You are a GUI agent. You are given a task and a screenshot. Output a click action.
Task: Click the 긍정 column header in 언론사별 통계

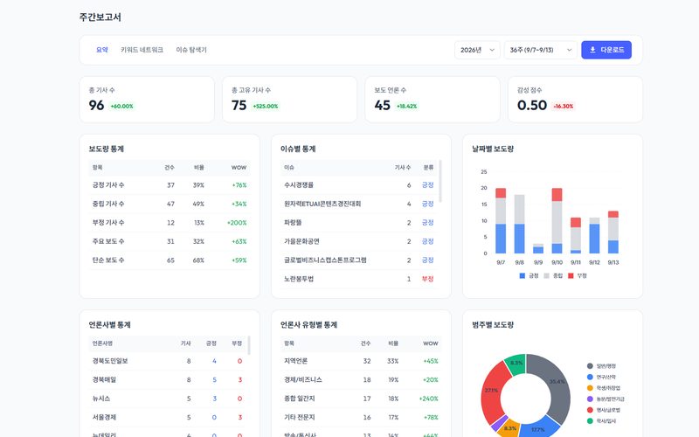pyautogui.click(x=211, y=343)
